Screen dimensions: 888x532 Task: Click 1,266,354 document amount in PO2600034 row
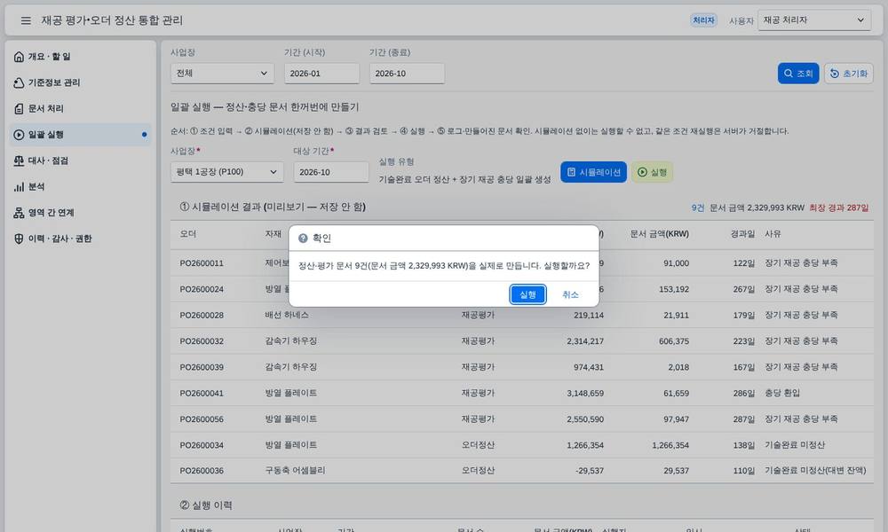670,445
